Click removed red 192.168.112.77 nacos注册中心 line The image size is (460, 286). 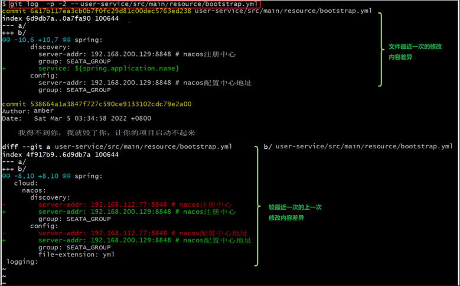(x=137, y=204)
